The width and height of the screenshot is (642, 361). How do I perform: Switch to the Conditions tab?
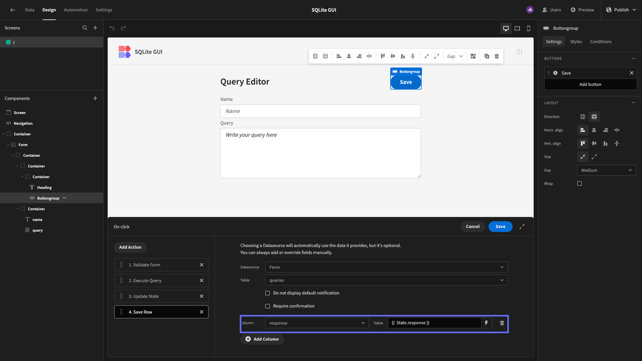[601, 41]
